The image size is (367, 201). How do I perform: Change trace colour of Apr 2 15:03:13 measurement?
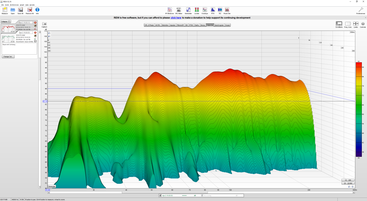point(35,28)
